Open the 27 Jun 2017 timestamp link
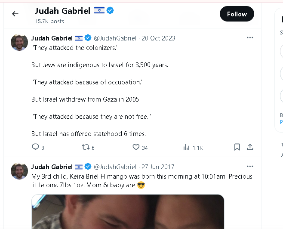The image size is (283, 229). (158, 167)
